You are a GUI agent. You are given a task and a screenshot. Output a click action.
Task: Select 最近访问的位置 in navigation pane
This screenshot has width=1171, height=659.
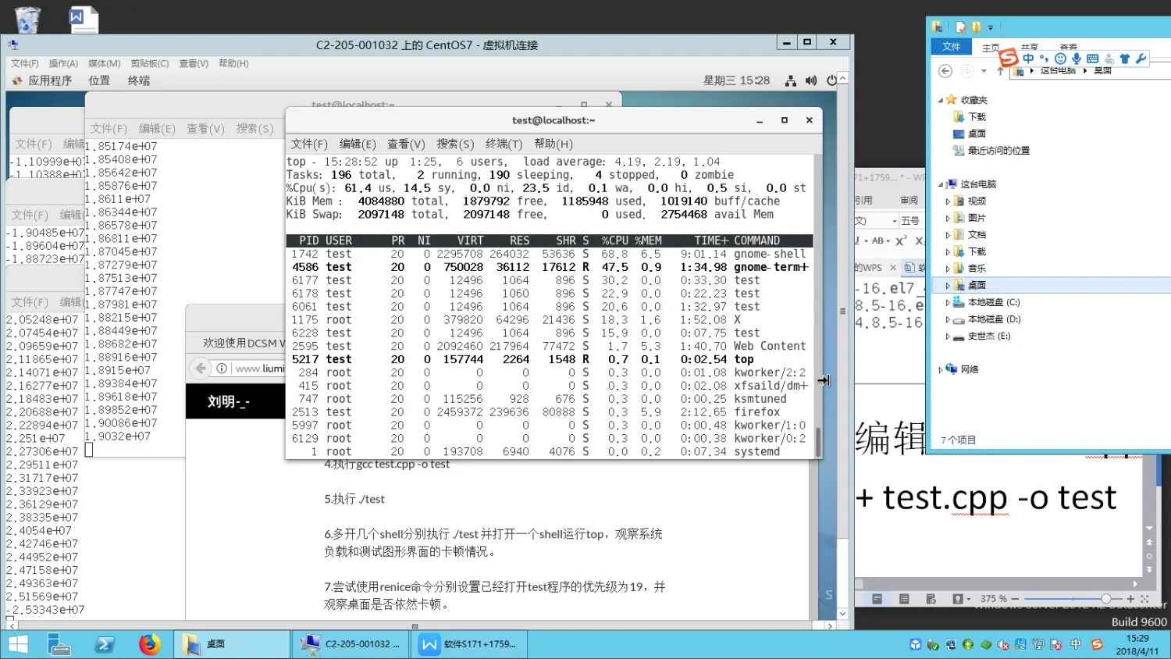(x=991, y=151)
